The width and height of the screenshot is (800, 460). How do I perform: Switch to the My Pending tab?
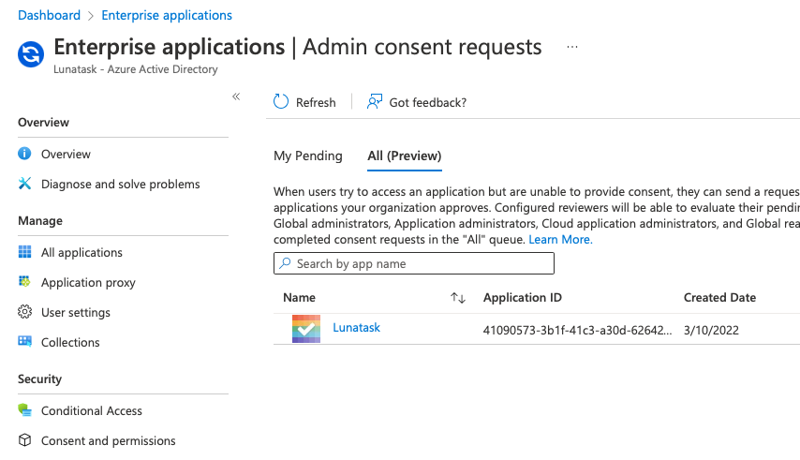click(308, 156)
